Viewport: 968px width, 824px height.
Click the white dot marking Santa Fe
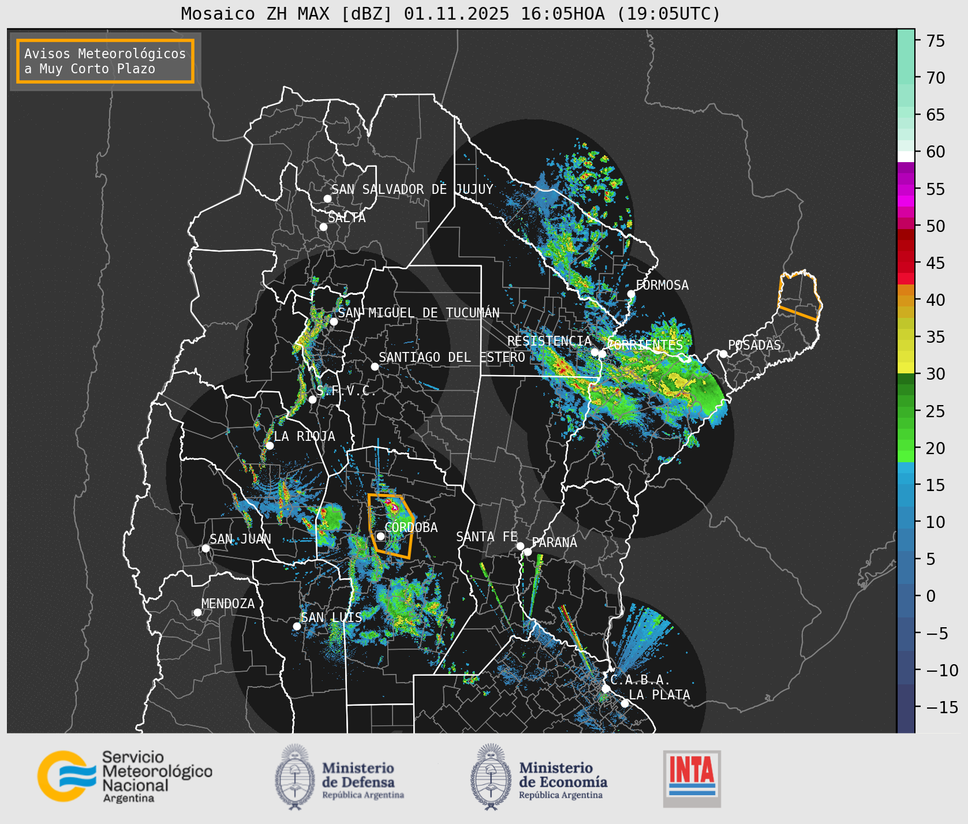point(520,546)
